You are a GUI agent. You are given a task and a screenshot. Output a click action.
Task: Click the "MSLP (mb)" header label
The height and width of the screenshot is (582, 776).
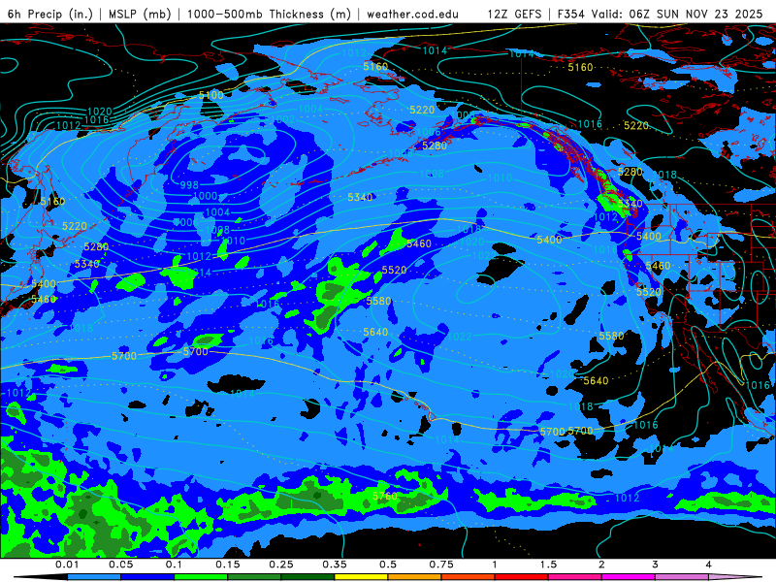coord(140,14)
